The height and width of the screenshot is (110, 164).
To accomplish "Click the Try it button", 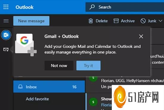I will [x=88, y=66].
